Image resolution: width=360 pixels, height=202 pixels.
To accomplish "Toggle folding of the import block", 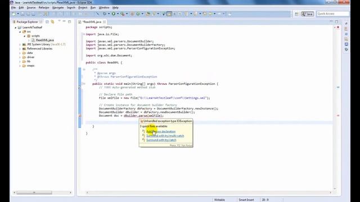I will [x=84, y=34].
